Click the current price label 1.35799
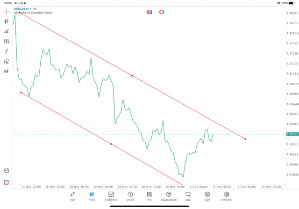The height and width of the screenshot is (209, 299). point(293,134)
